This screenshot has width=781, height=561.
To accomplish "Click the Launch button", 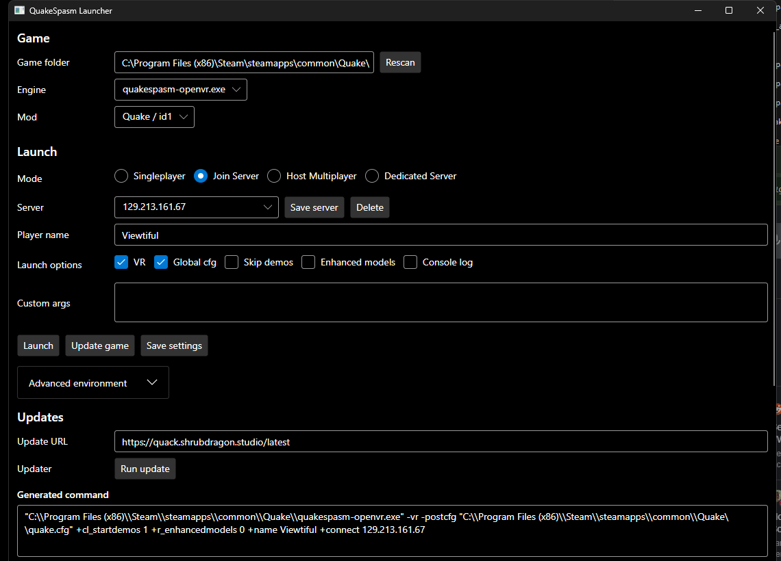I will (38, 345).
